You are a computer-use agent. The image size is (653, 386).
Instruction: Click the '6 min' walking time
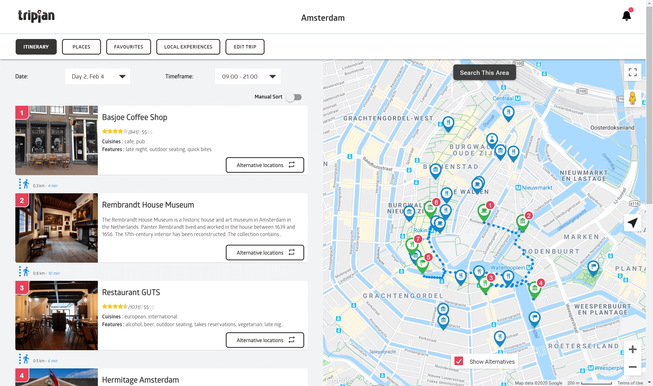(x=53, y=361)
